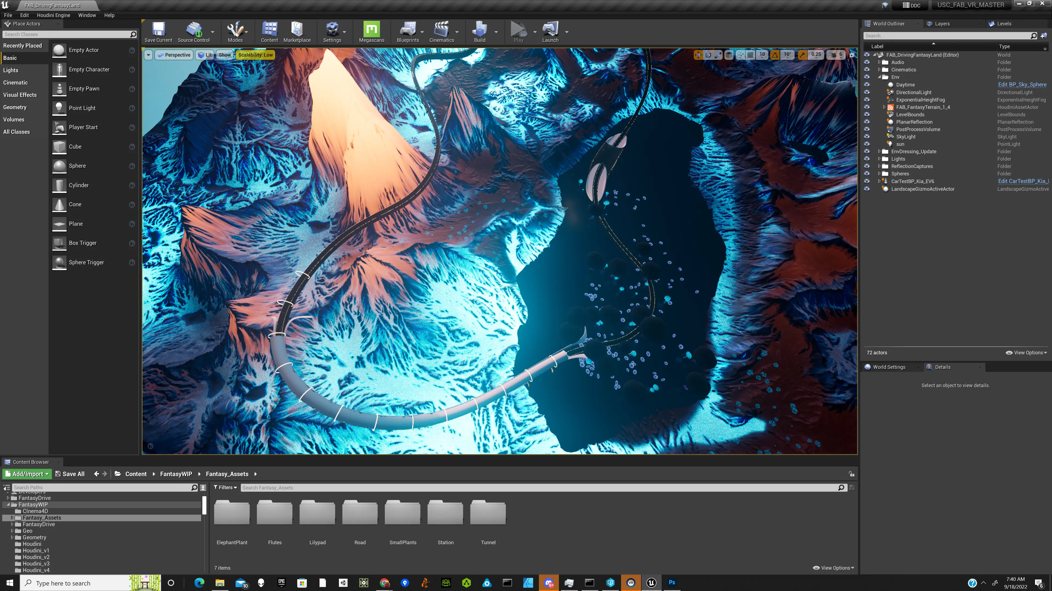Hide the DirectionalLight actor via eye icon
1052x591 pixels.
(867, 92)
